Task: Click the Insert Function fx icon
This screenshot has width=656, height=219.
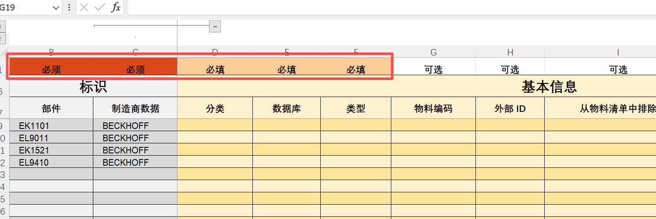Action: (x=115, y=7)
